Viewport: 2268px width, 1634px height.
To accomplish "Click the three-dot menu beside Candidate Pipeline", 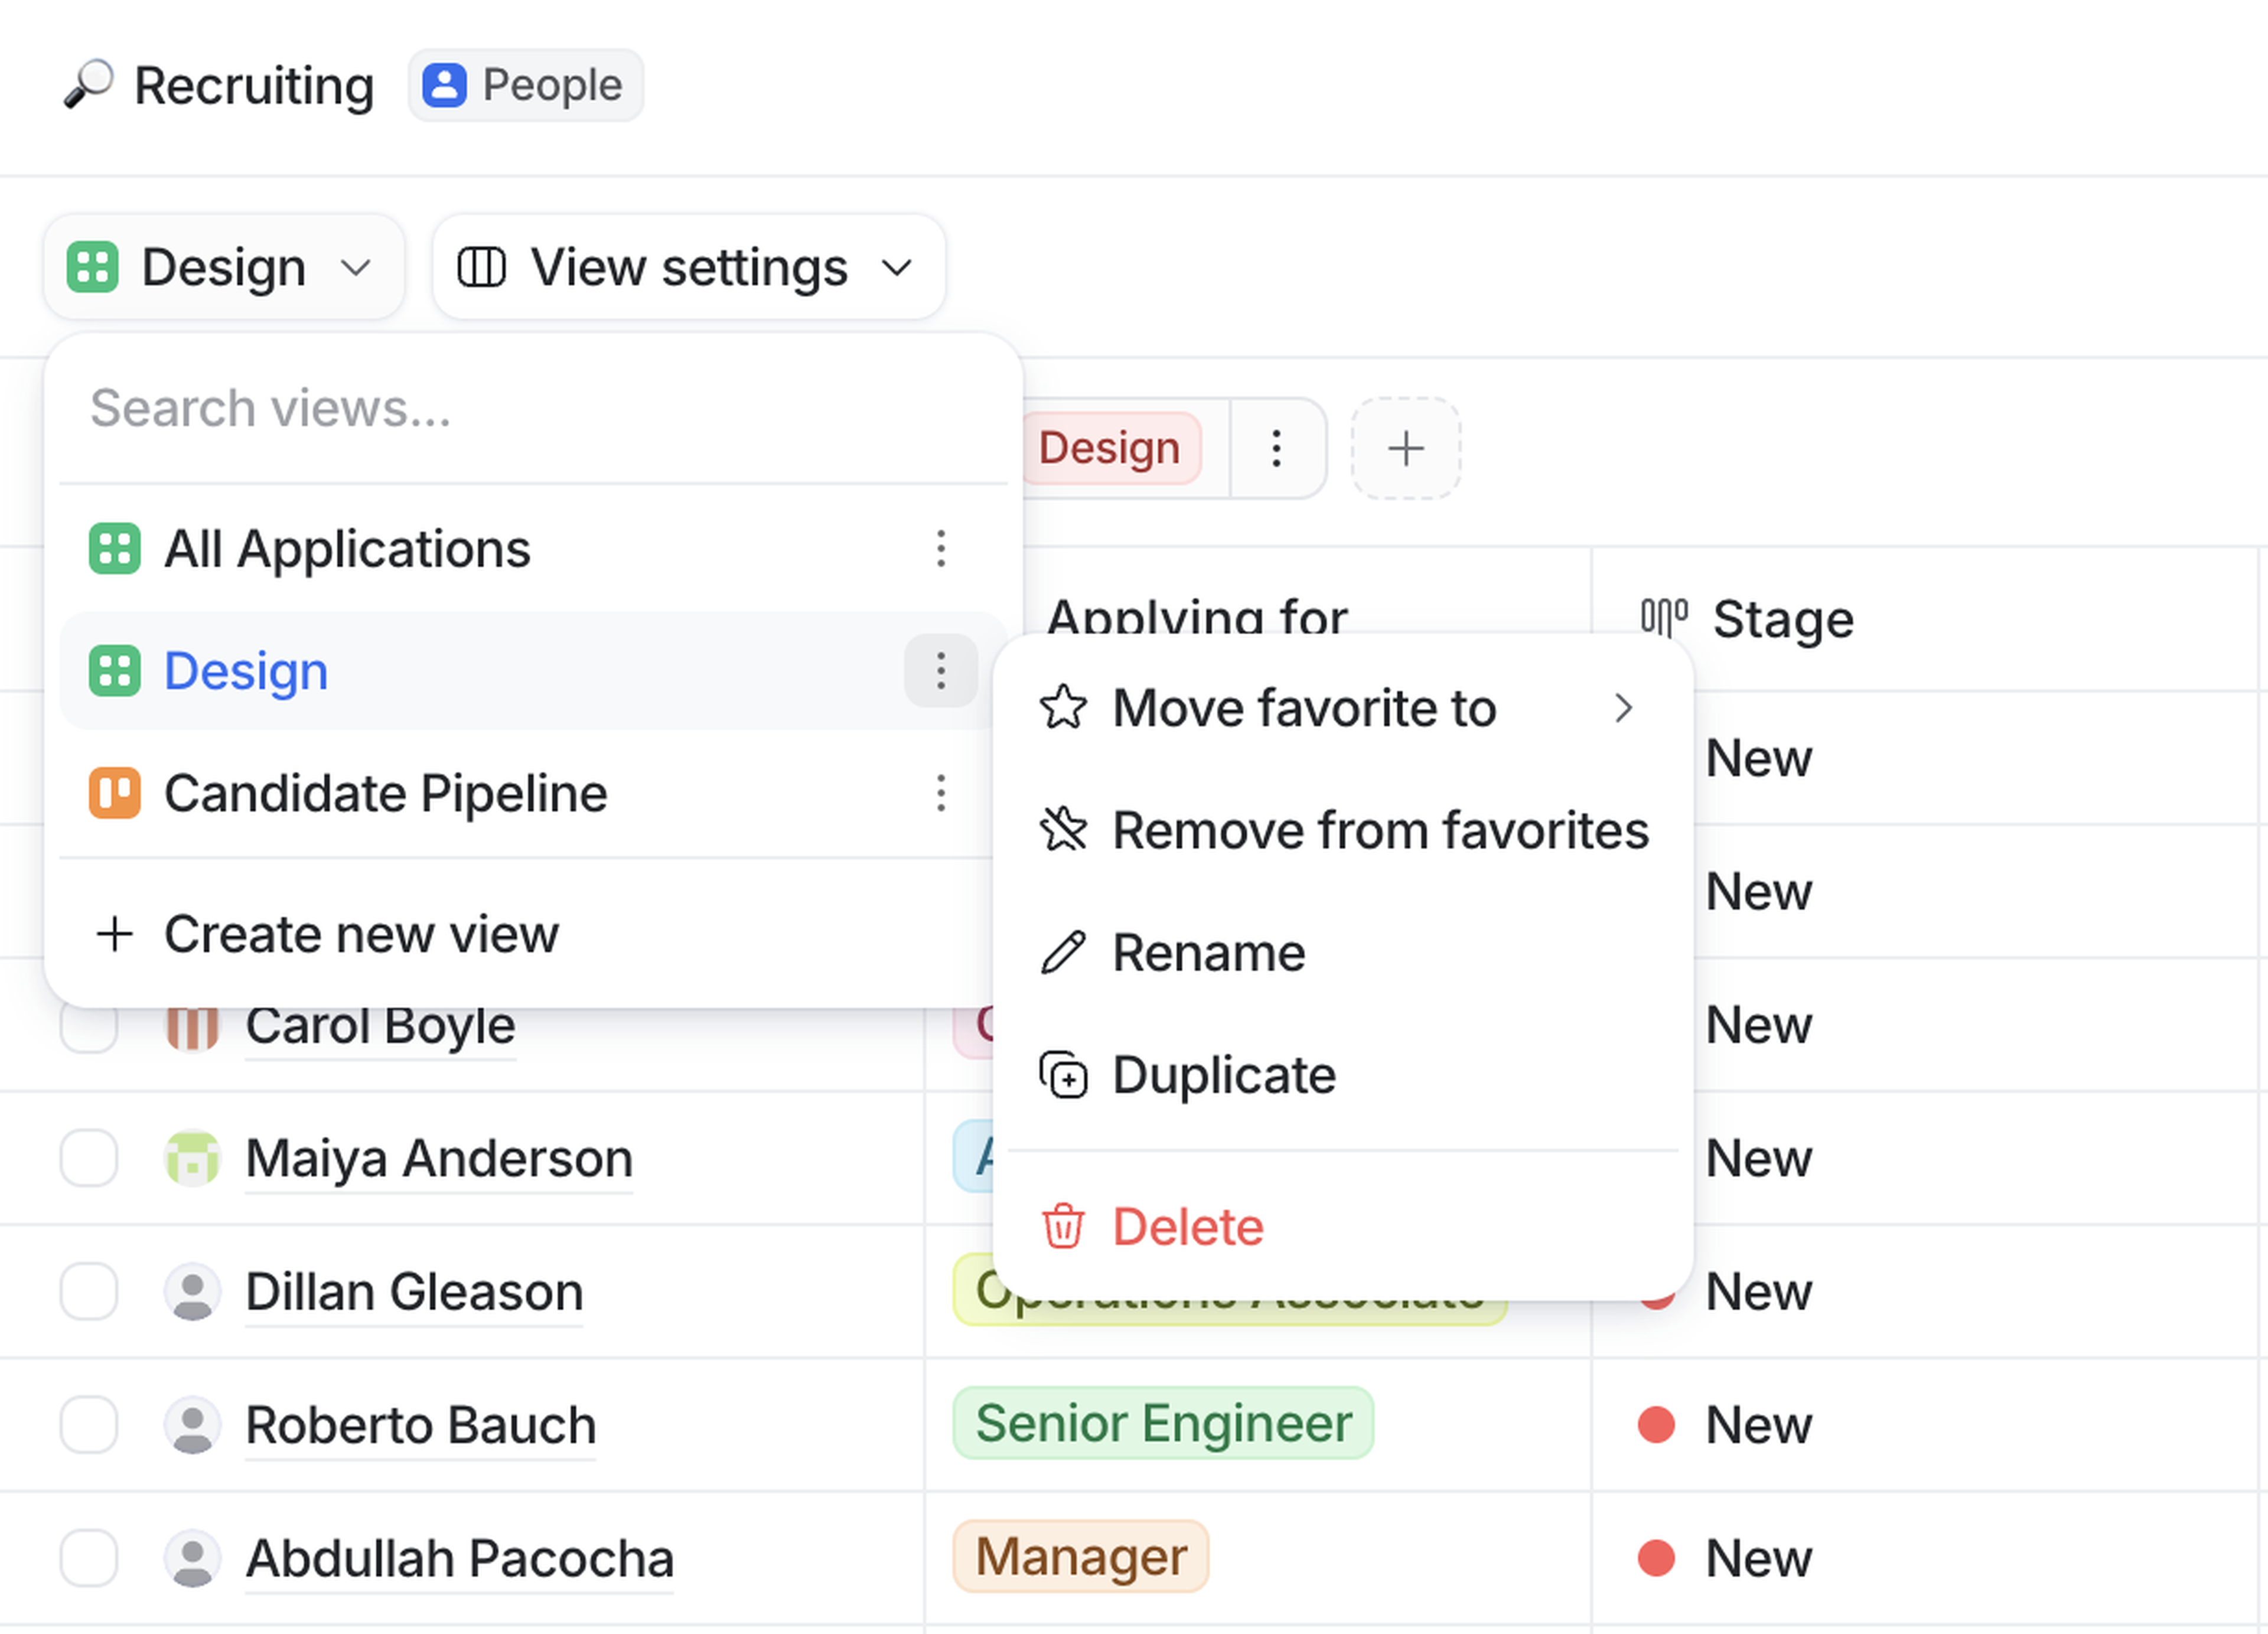I will pyautogui.click(x=940, y=793).
